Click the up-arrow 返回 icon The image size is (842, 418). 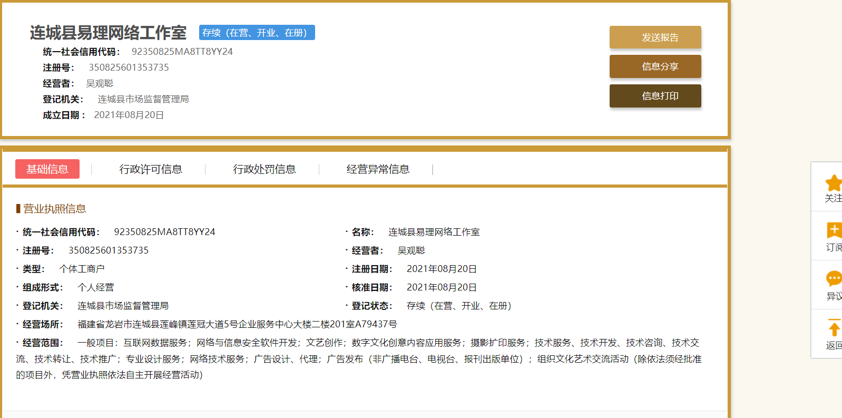coord(834,327)
